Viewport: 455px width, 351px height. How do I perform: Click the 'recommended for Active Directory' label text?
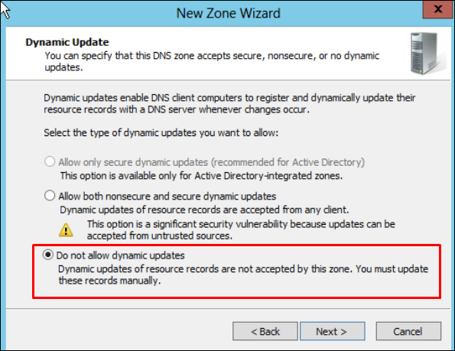(212, 162)
